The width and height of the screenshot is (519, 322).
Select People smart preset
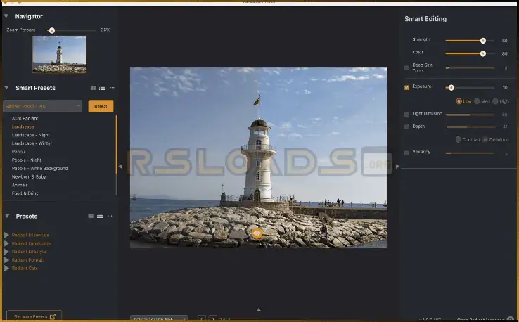coord(18,152)
